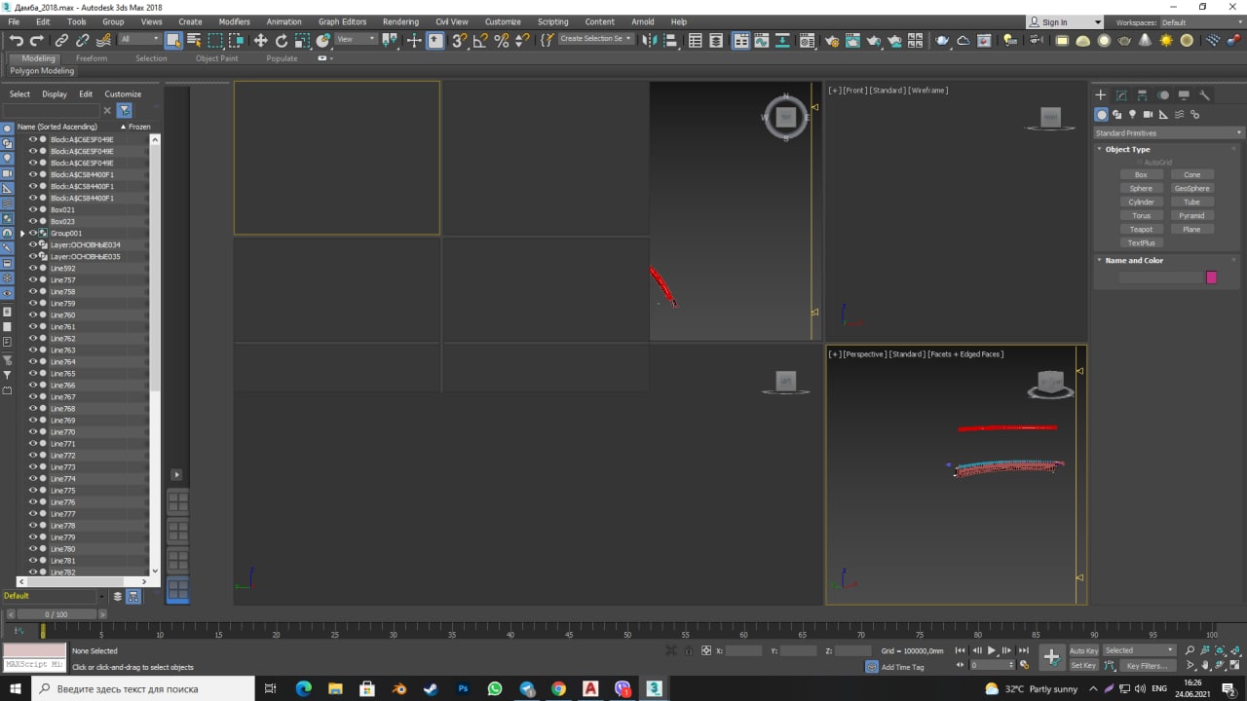This screenshot has width=1247, height=701.
Task: Toggle visibility of Line592 object
Action: (x=32, y=268)
